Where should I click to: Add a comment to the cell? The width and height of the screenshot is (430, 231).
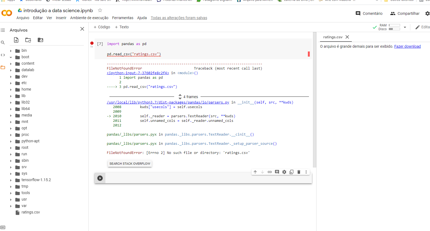click(x=277, y=172)
